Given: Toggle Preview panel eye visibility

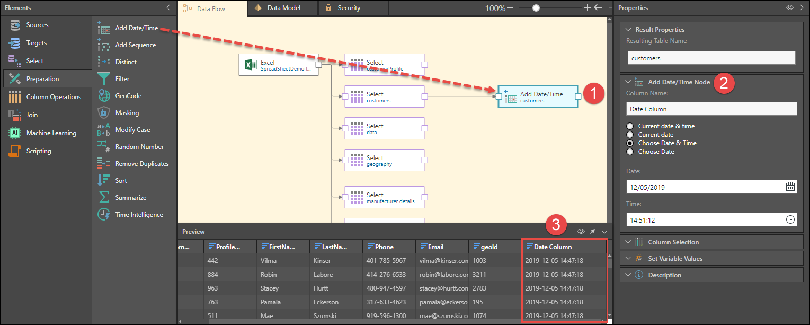Looking at the screenshot, I should click(581, 232).
